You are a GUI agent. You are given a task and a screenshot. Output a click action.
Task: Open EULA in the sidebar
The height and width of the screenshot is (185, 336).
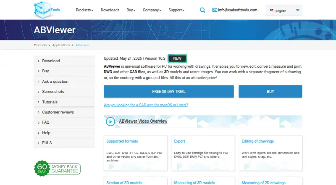[x=64, y=143]
